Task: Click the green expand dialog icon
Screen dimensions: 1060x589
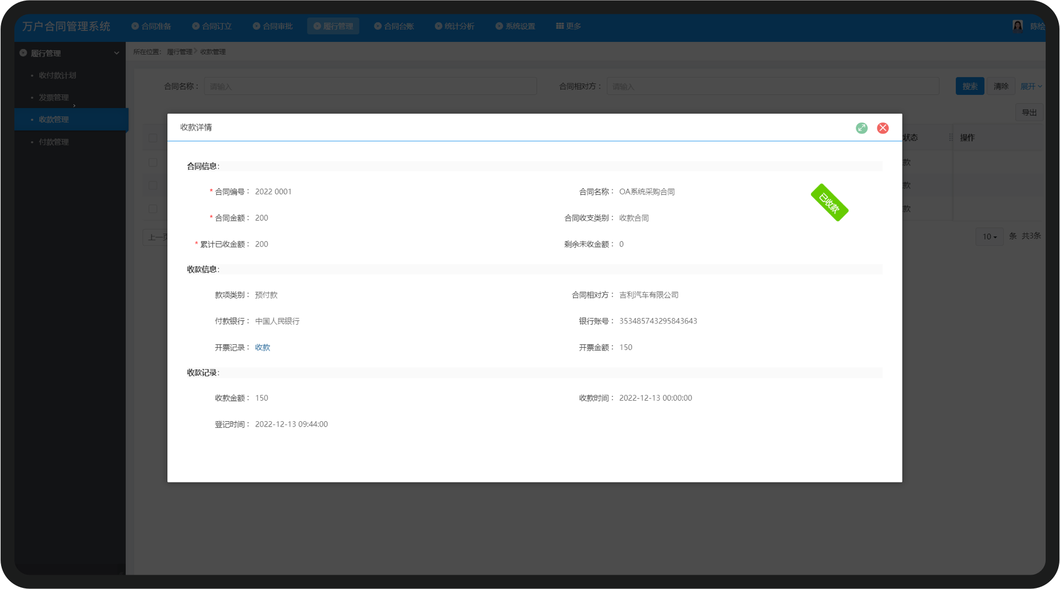Action: 861,128
